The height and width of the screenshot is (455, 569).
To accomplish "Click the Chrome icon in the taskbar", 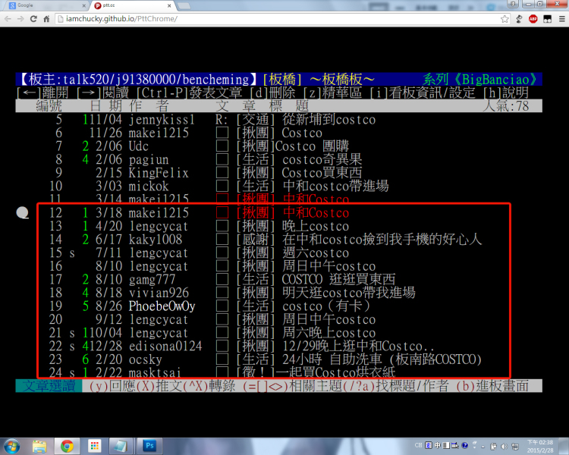I will click(67, 446).
